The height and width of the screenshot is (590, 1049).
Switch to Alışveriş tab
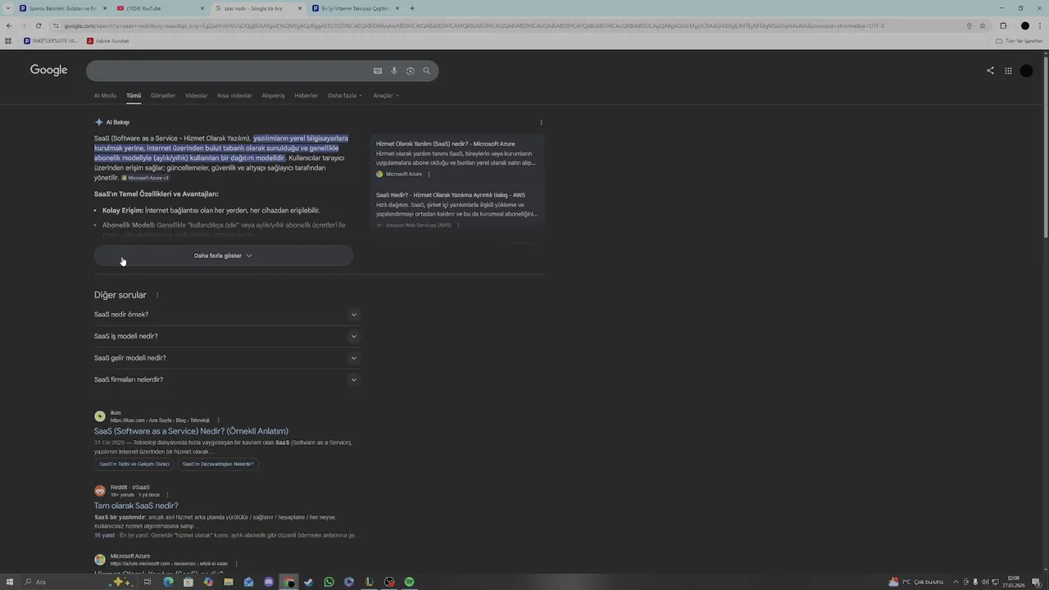tap(273, 96)
